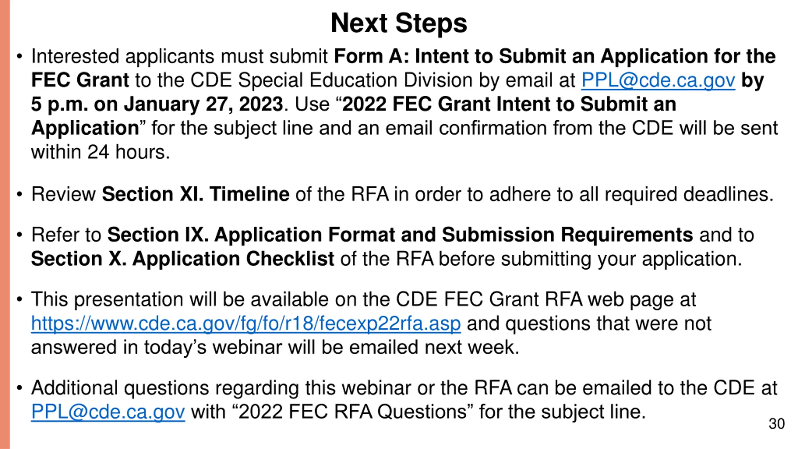Click the deadline "5 p.m. on January 27, 2023"
Viewport: 798px width, 449px height.
[x=157, y=104]
